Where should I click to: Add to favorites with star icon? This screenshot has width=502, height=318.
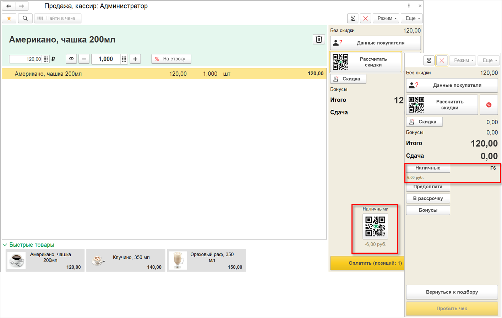tap(9, 18)
